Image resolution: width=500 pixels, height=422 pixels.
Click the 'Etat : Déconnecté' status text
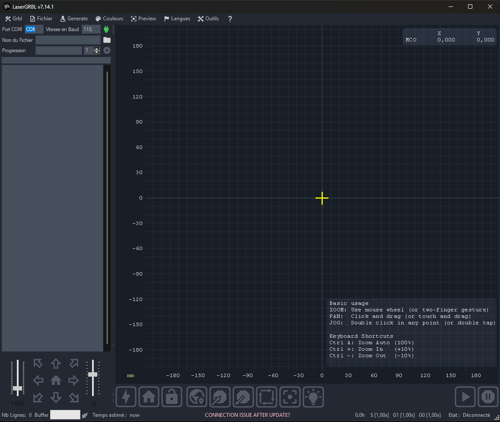(x=469, y=415)
